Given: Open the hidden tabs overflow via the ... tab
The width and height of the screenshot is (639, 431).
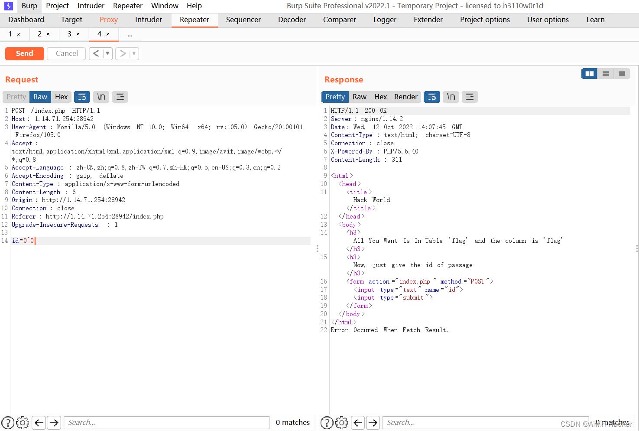Looking at the screenshot, I should click(x=130, y=34).
